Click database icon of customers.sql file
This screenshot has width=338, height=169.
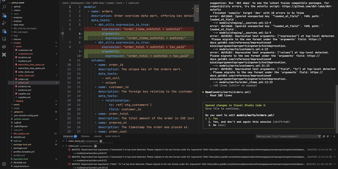pyautogui.click(x=16, y=50)
